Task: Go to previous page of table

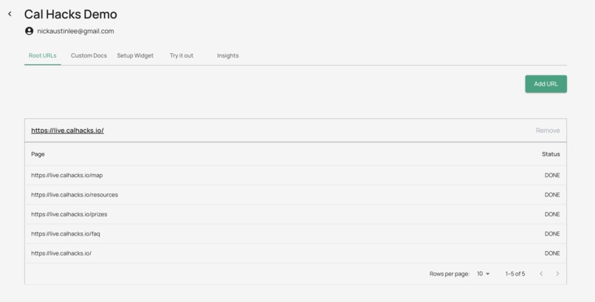Action: tap(542, 273)
